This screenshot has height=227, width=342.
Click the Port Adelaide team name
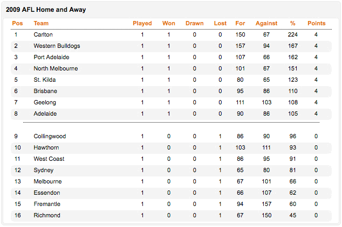51,58
